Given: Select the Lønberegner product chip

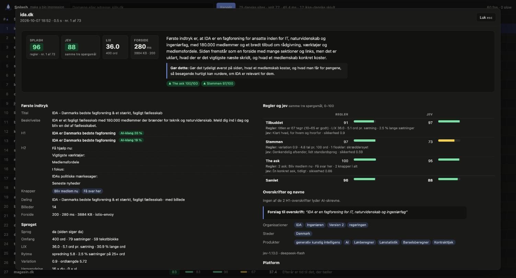Looking at the screenshot, I should tap(364, 242).
